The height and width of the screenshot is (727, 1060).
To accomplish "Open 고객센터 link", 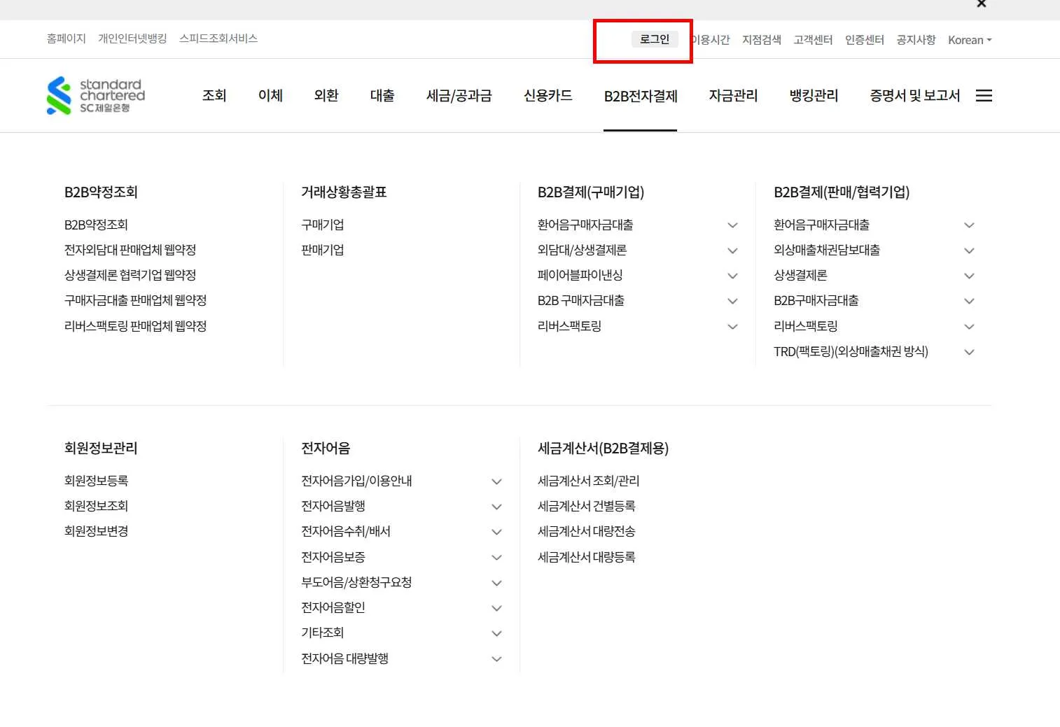I will point(813,40).
